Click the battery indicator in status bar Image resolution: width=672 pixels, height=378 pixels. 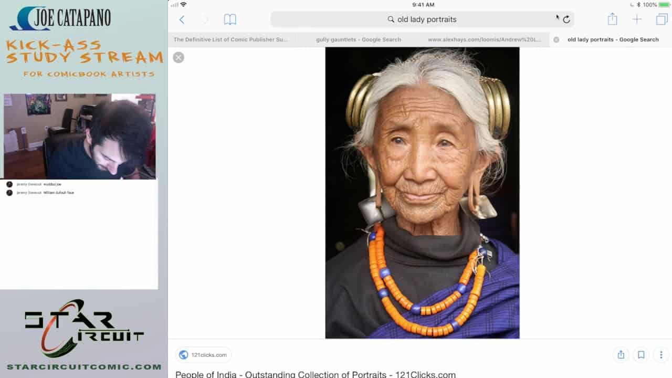click(x=664, y=5)
